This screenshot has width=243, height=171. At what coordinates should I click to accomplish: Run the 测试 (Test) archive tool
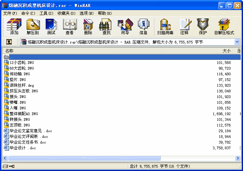pyautogui.click(x=51, y=26)
